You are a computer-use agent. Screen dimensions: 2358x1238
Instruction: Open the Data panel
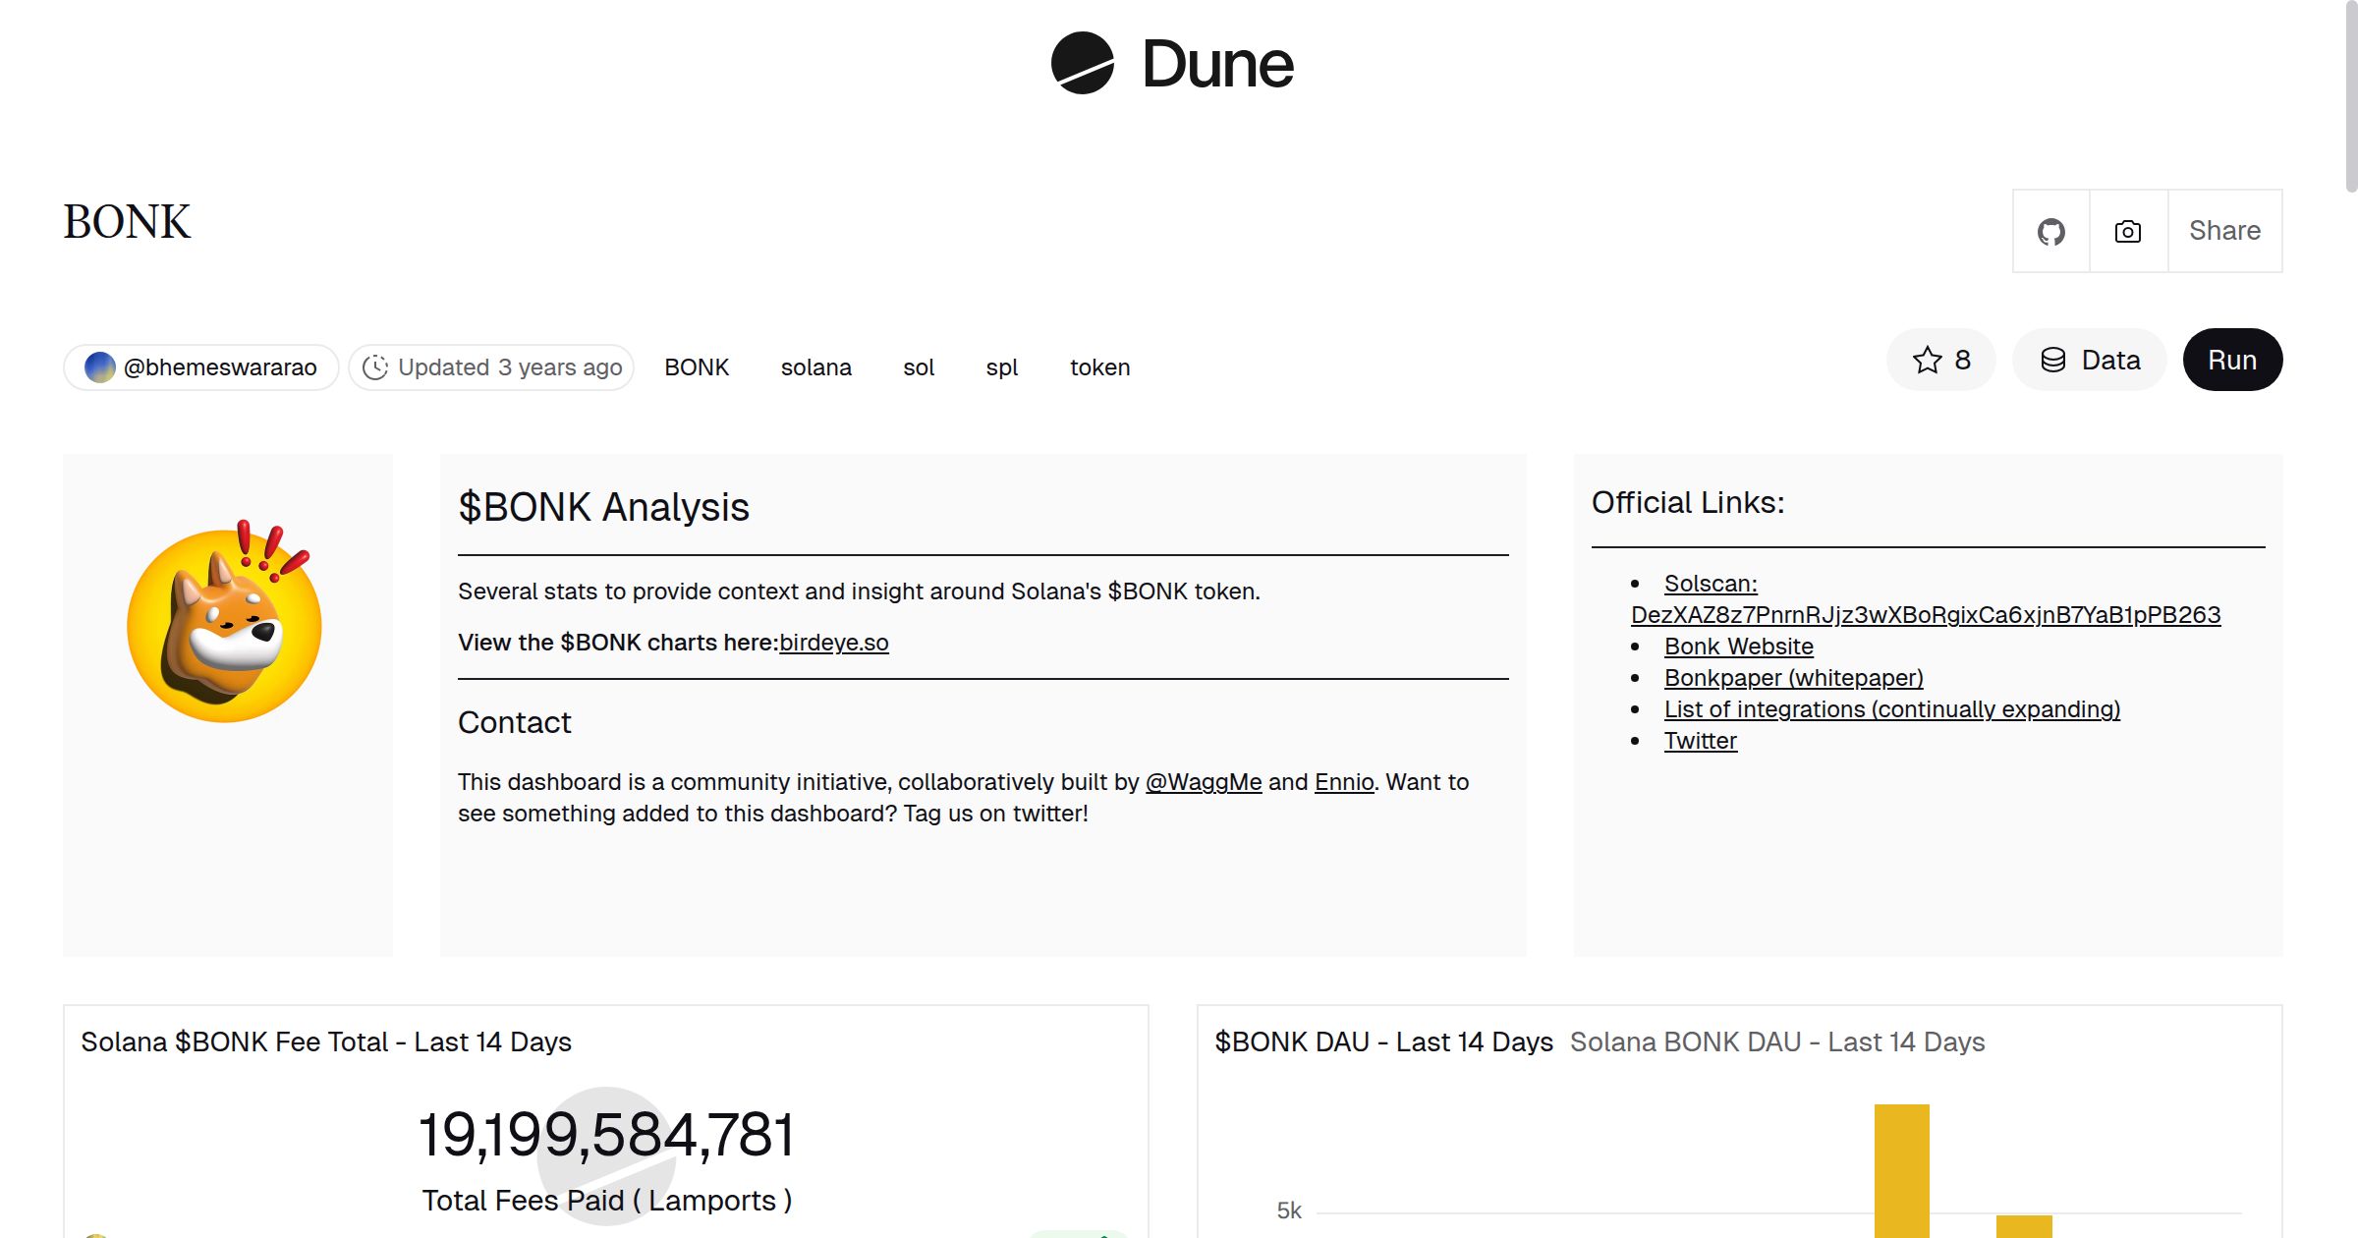[2090, 360]
